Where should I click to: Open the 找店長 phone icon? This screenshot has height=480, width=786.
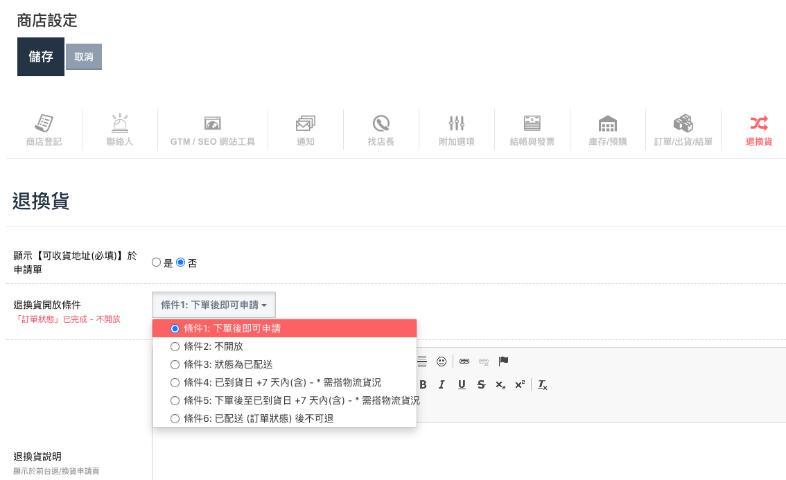pos(381,123)
